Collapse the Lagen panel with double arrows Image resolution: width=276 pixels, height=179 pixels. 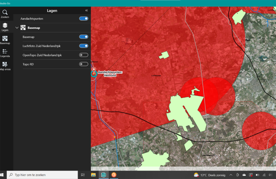point(87,11)
